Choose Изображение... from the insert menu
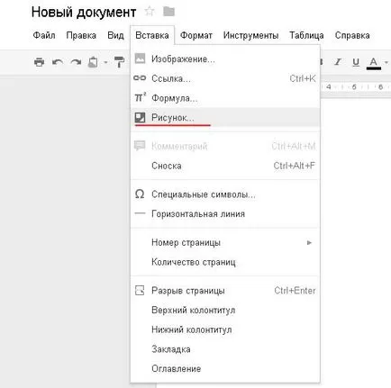This screenshot has width=391, height=388. tap(225, 59)
